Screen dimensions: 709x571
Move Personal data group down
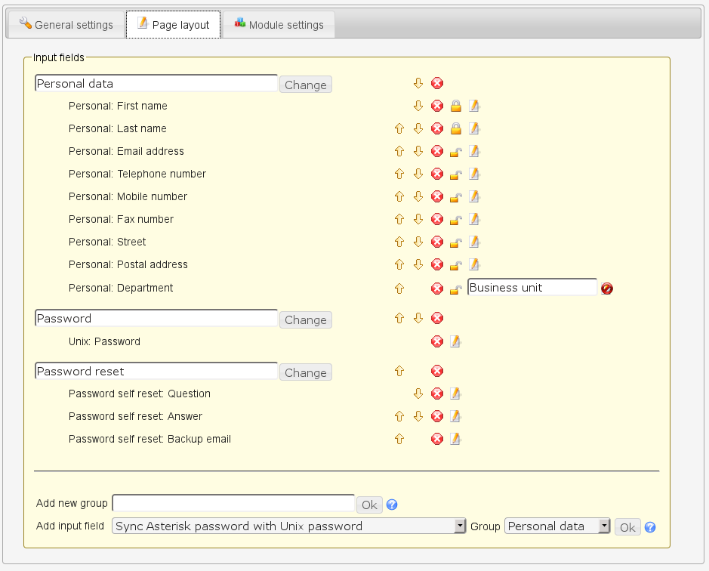[418, 83]
